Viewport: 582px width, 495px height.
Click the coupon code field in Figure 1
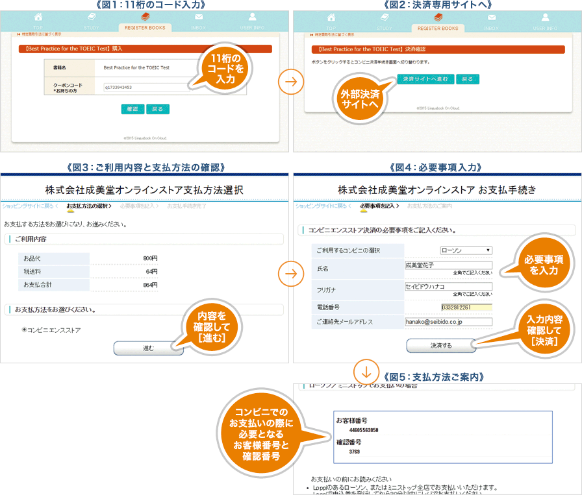[x=147, y=88]
